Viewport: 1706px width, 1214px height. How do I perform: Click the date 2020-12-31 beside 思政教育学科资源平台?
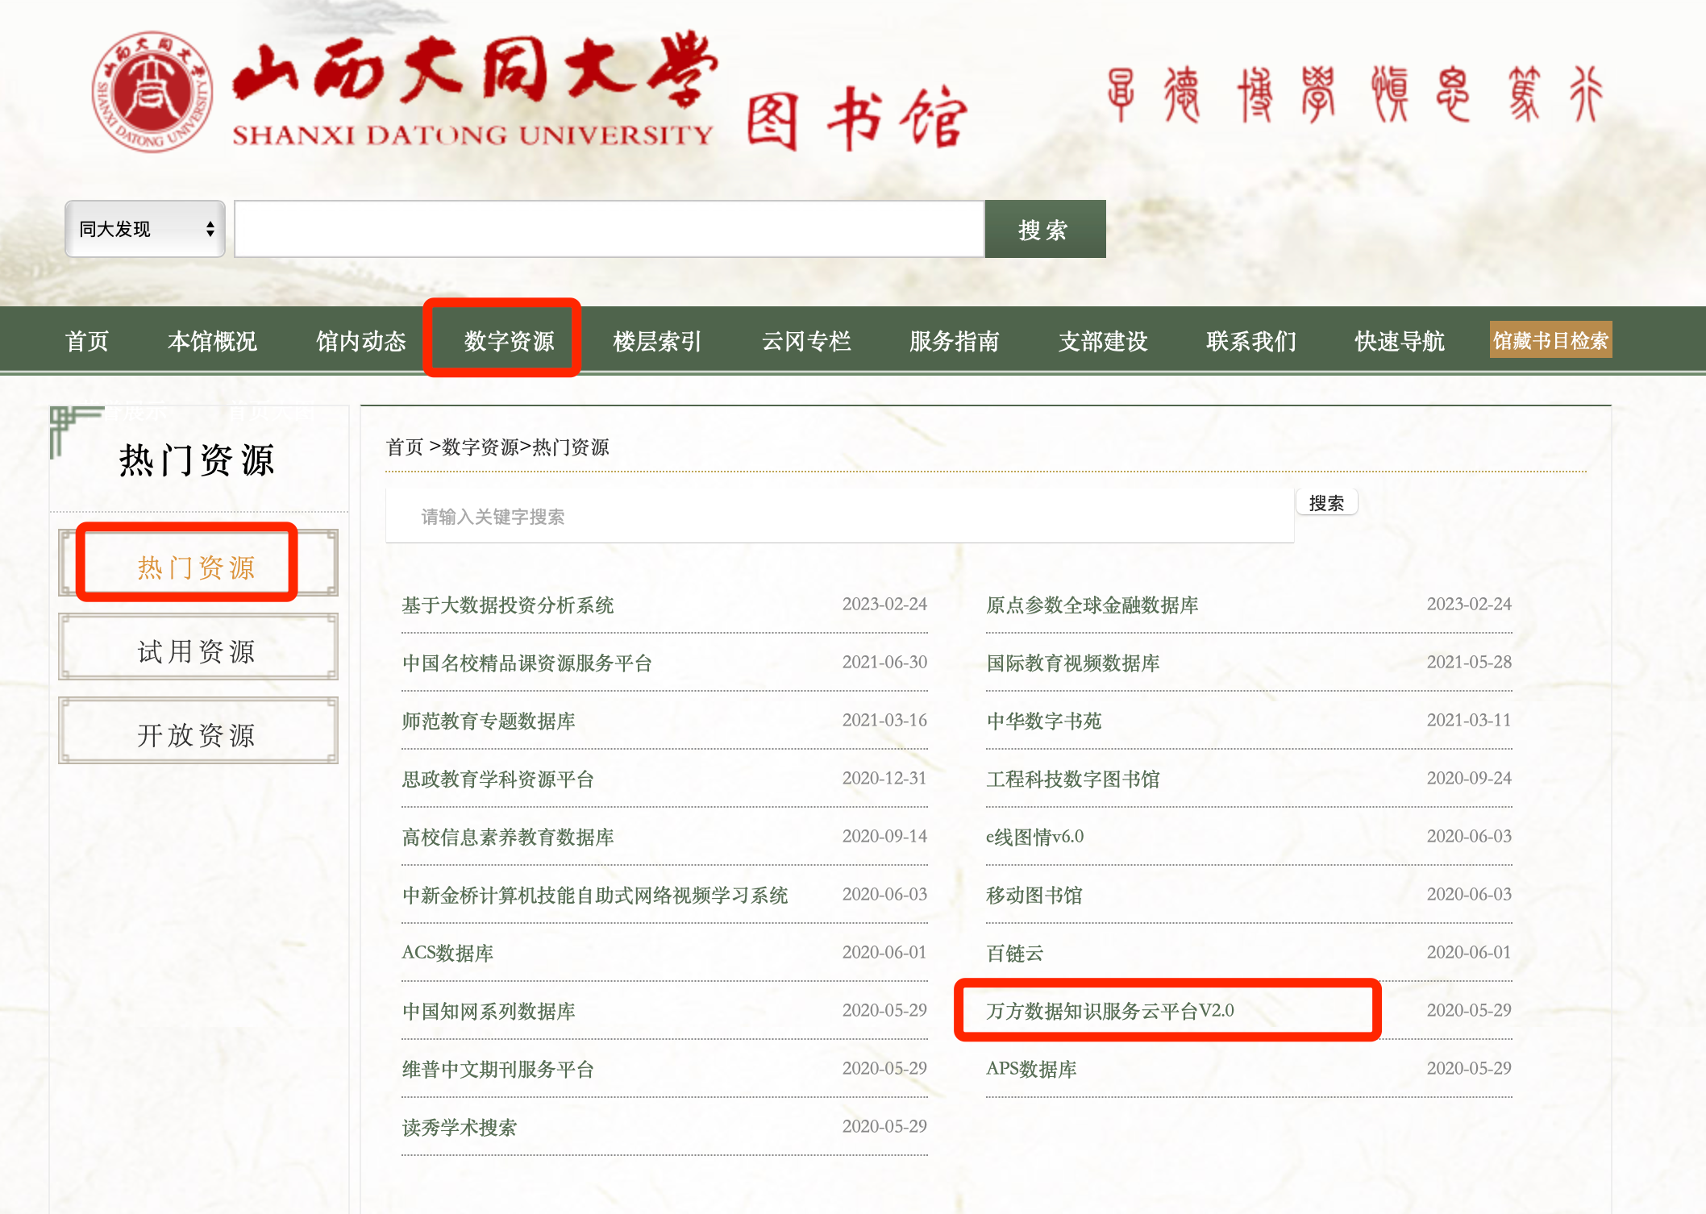(x=884, y=778)
